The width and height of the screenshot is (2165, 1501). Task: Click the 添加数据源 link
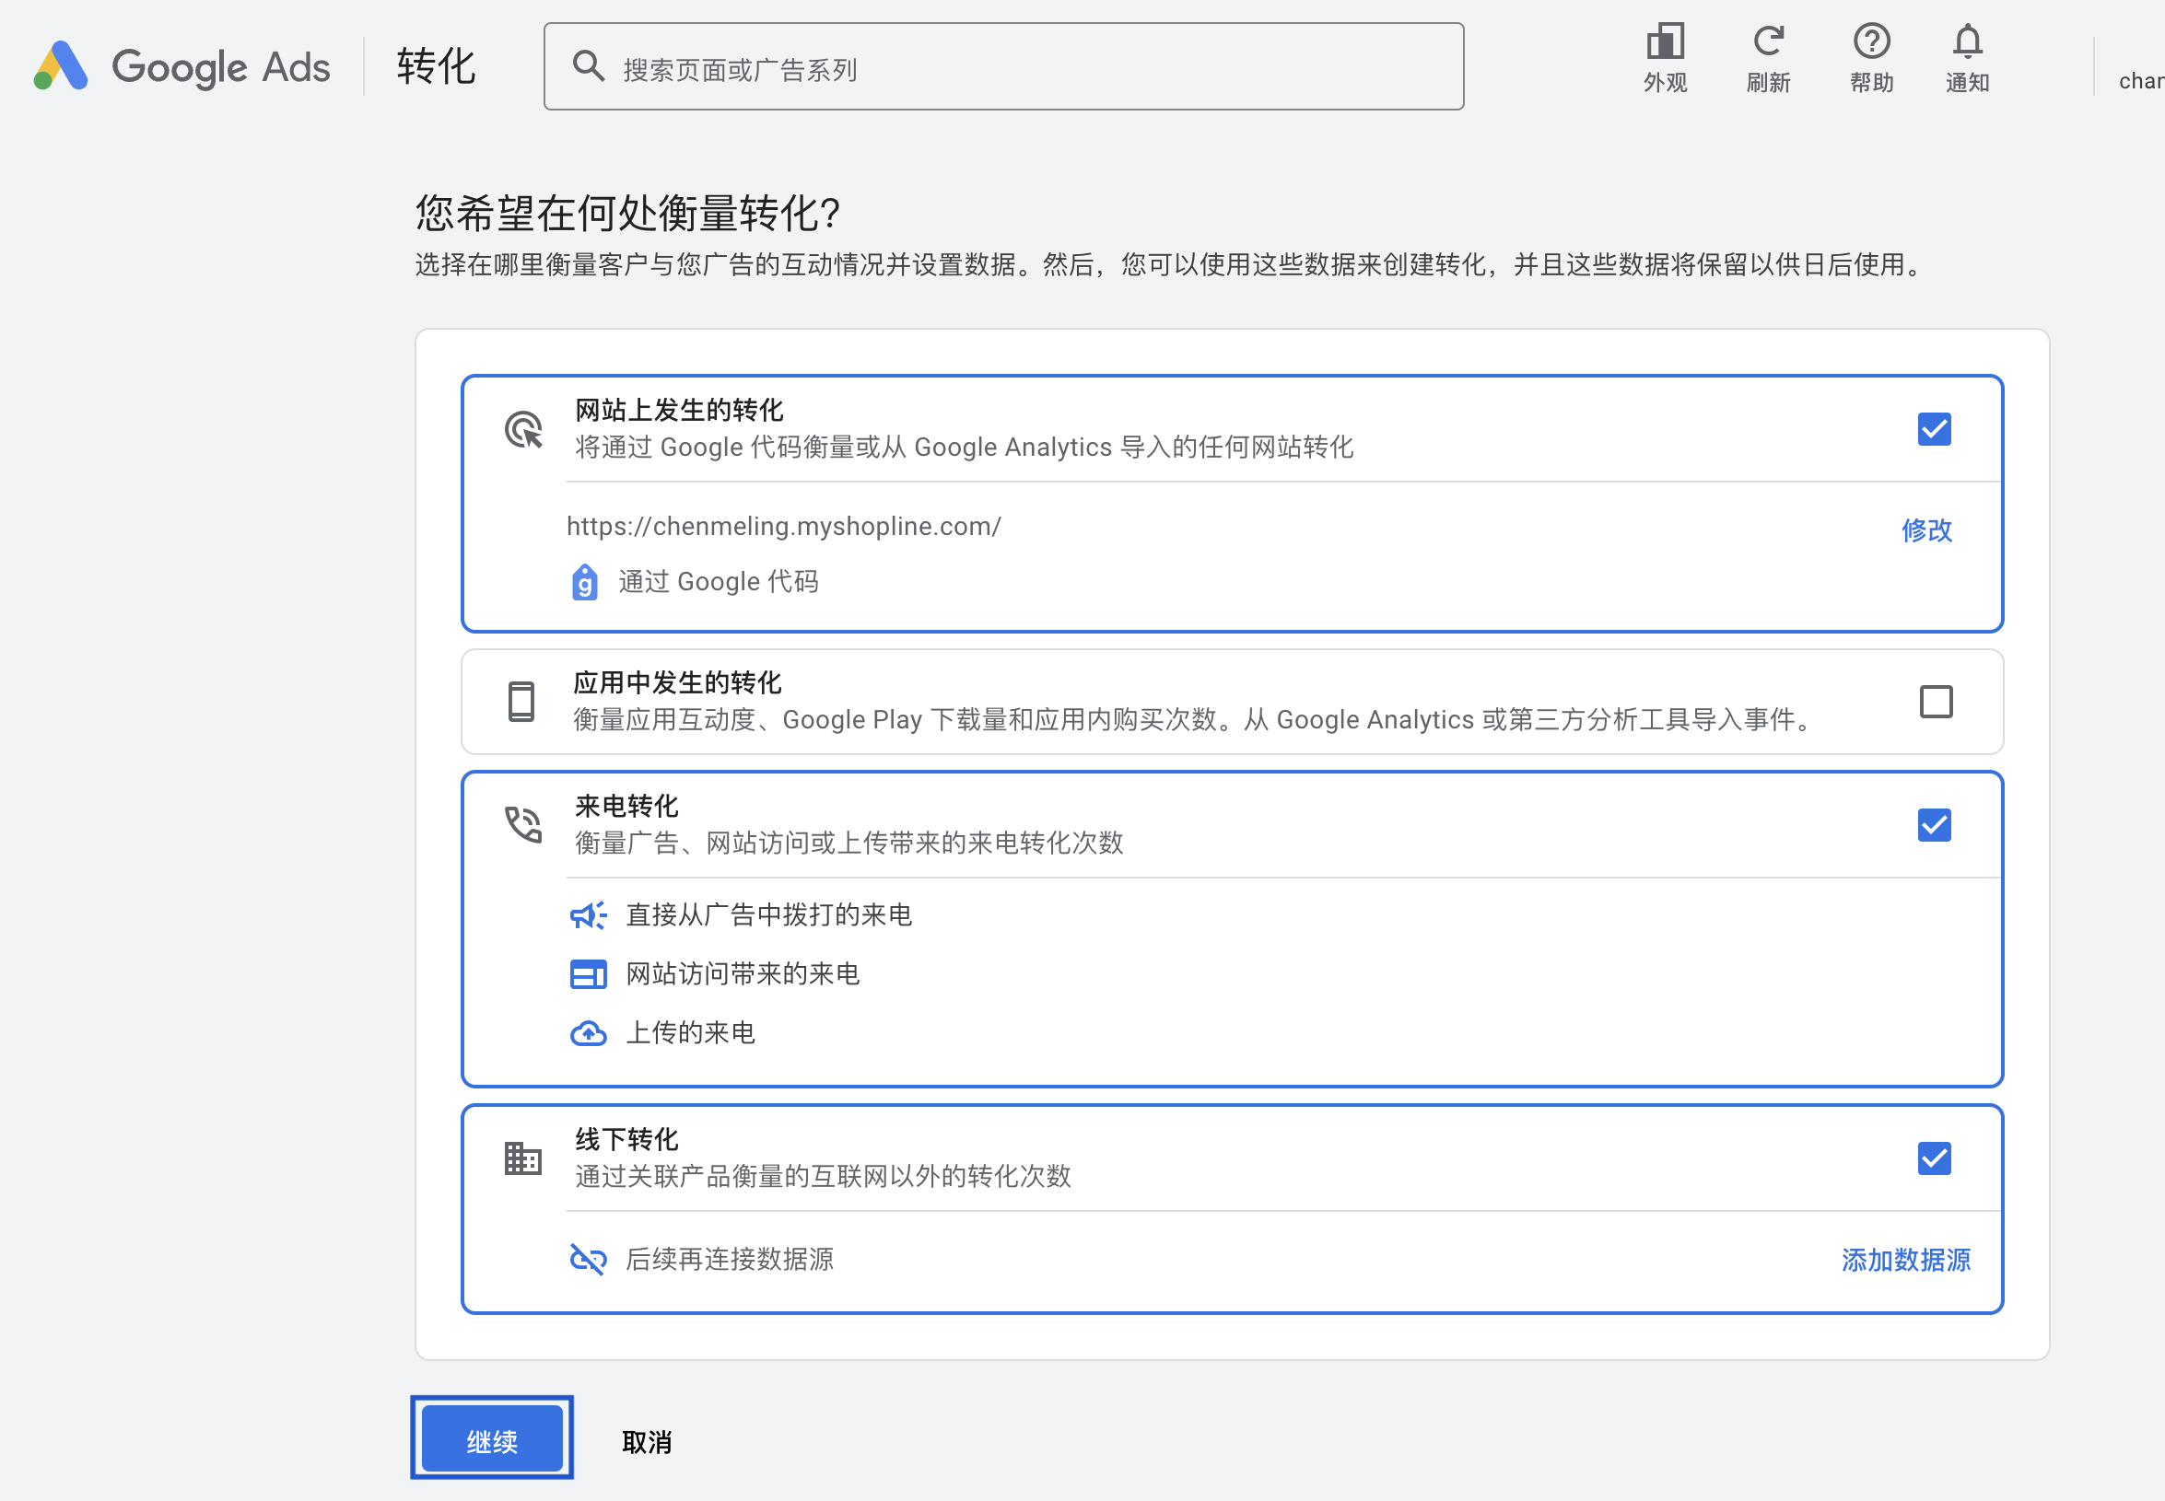point(1905,1261)
